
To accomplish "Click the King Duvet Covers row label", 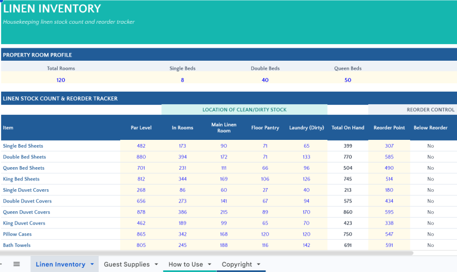I will coord(24,223).
